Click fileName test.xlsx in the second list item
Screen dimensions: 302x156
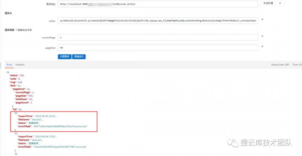click(30, 140)
